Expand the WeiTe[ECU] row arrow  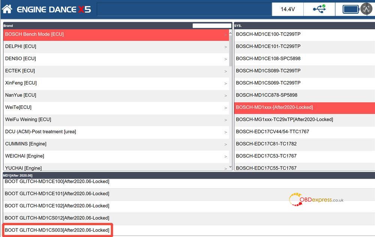(x=225, y=108)
